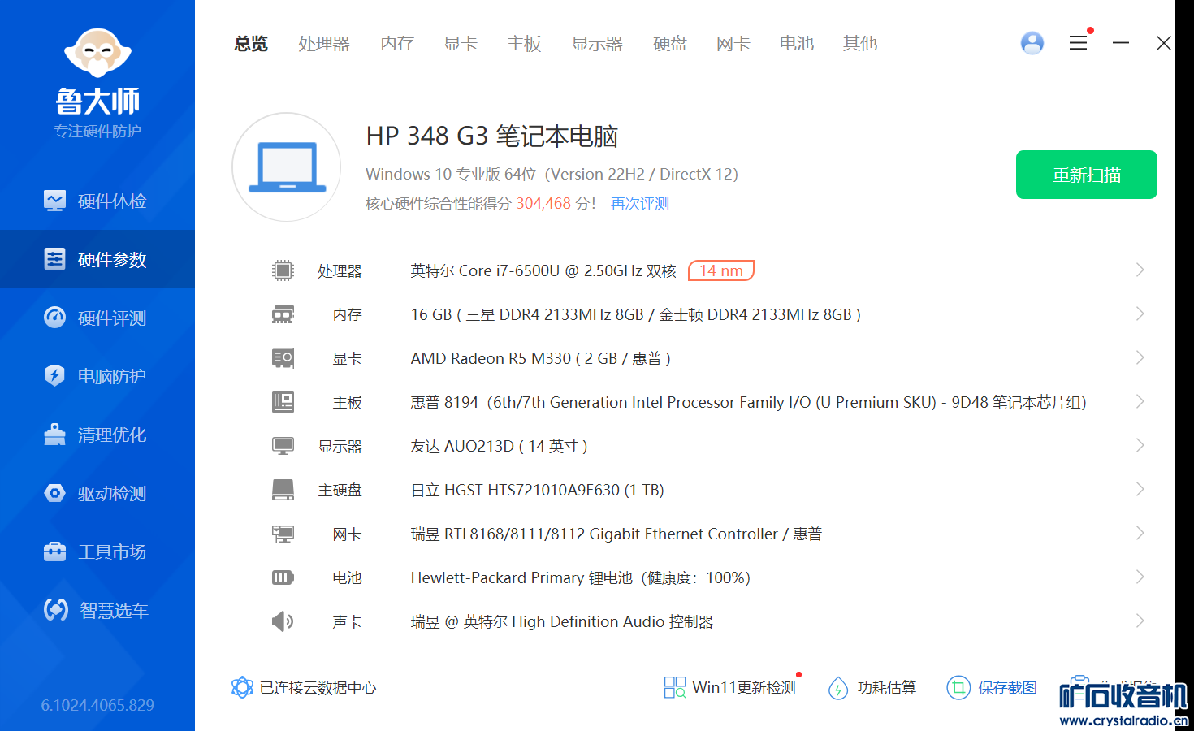This screenshot has width=1194, height=731.
Task: Switch to the 其他 tab
Action: tap(860, 43)
